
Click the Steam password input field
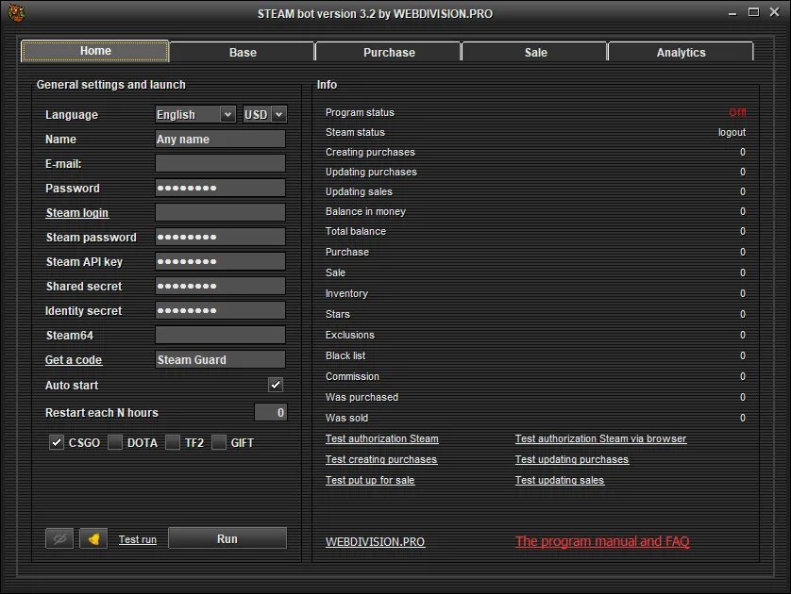tap(221, 237)
